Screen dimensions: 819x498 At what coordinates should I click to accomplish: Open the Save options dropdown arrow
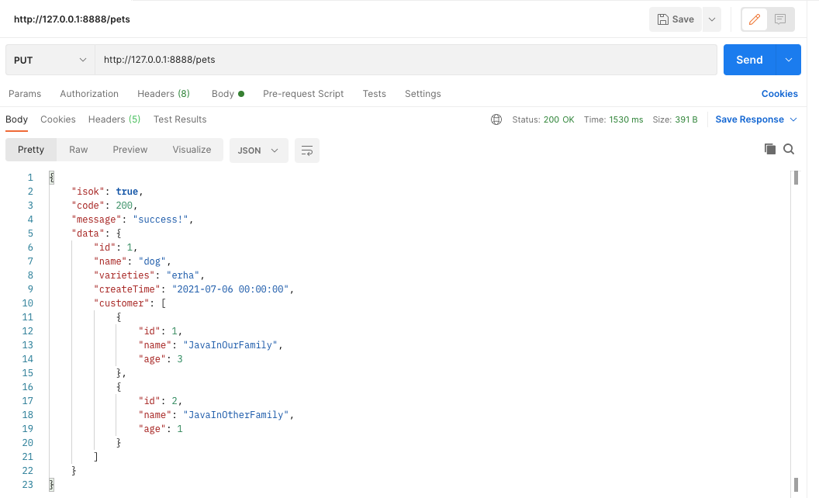(712, 19)
